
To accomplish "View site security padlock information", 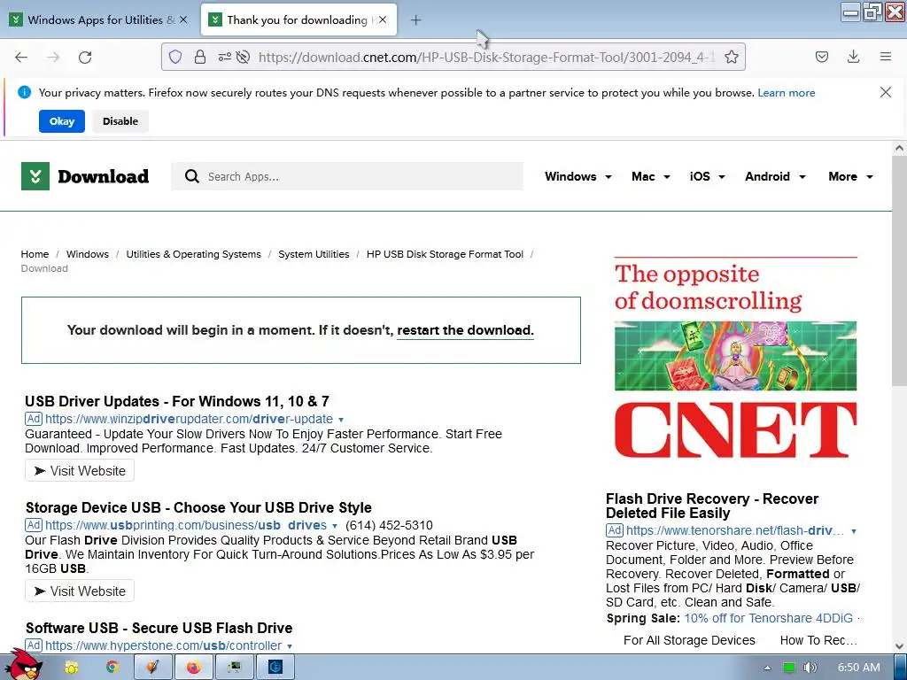I will (x=199, y=57).
